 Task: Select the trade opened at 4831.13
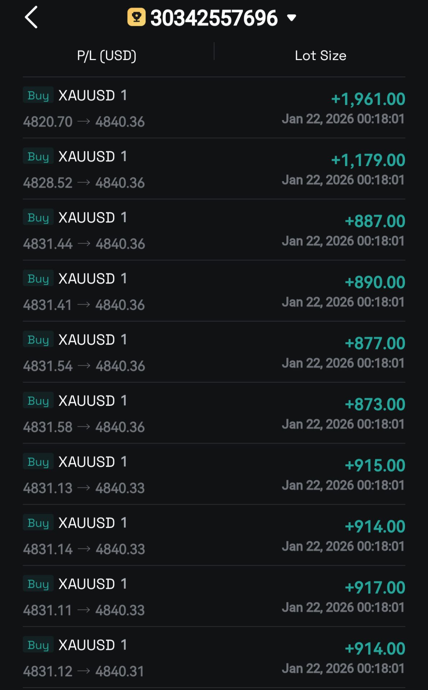(48, 488)
